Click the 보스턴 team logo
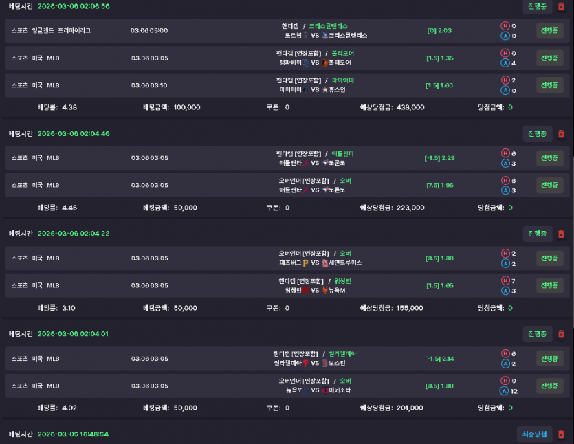Image resolution: width=574 pixels, height=444 pixels. (x=325, y=363)
